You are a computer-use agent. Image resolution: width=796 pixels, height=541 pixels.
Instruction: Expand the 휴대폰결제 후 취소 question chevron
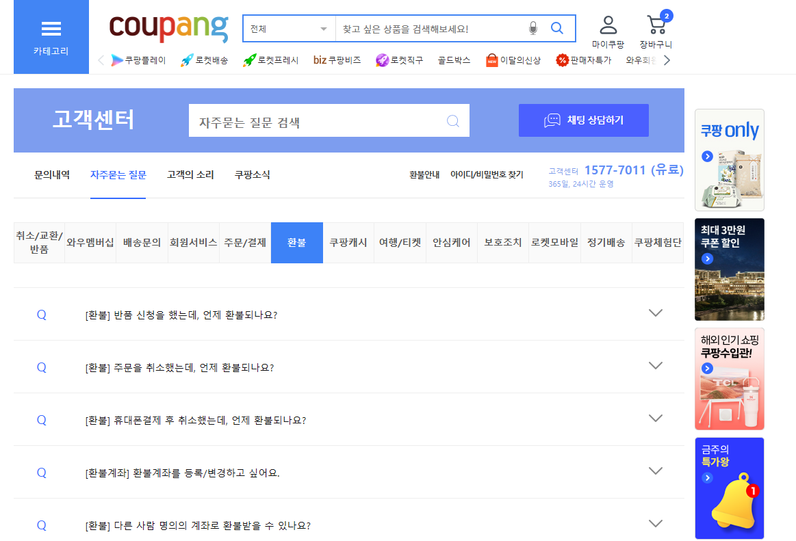pos(656,419)
